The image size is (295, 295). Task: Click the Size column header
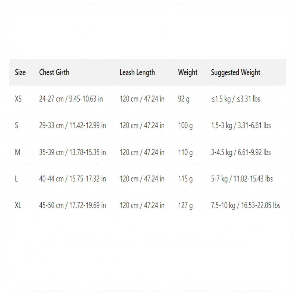(x=20, y=72)
